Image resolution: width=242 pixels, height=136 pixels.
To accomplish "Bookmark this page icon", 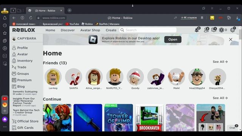I will pos(202,18).
